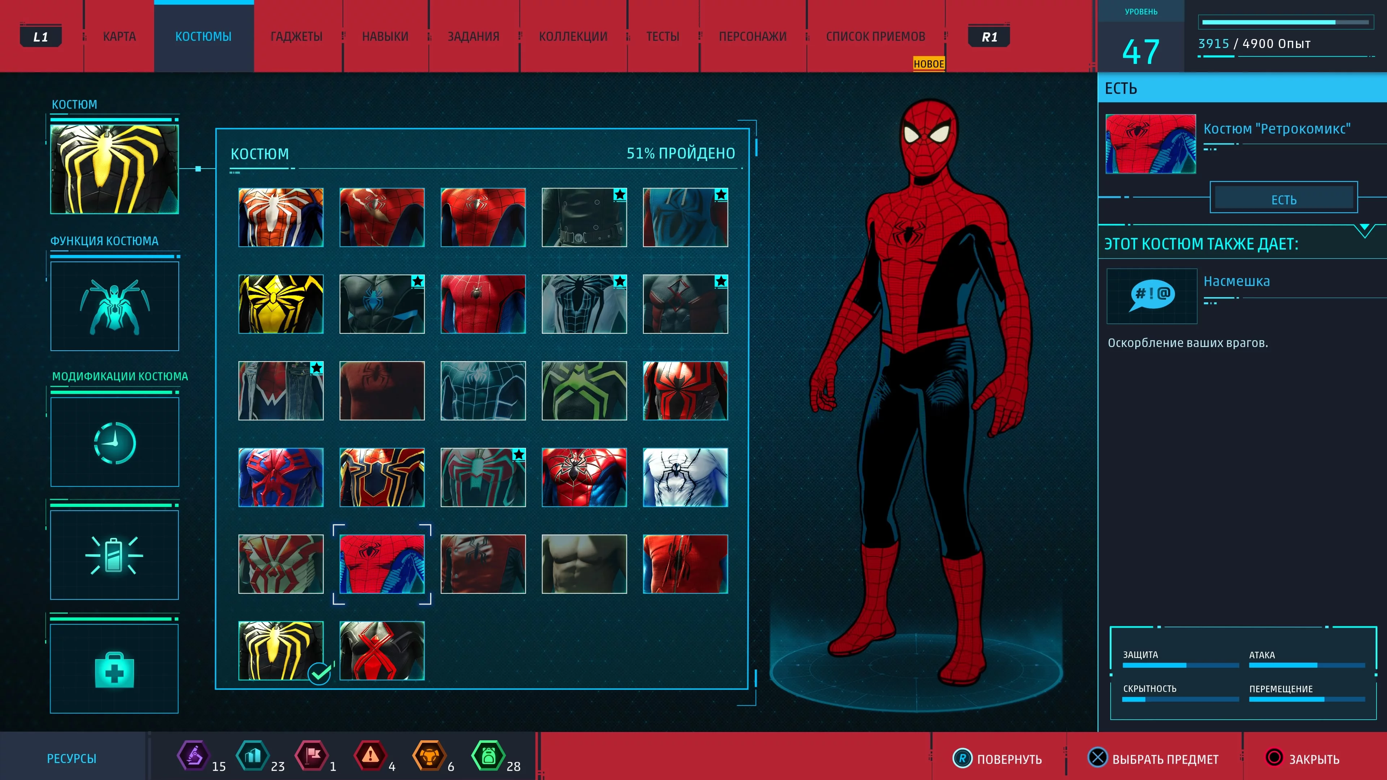Choose the denim vest punk suit
This screenshot has width=1387, height=780.
point(281,391)
